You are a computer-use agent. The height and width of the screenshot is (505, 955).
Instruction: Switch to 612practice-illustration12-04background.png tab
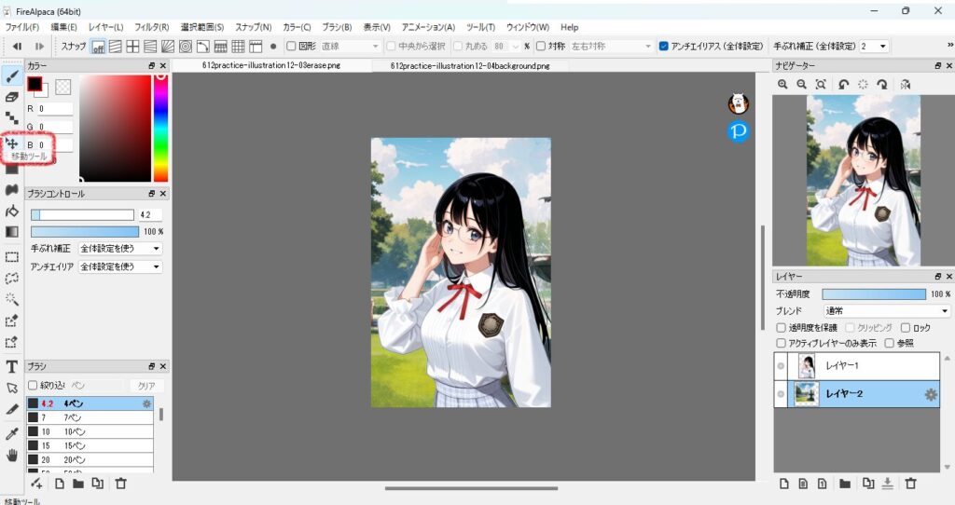[x=470, y=65]
